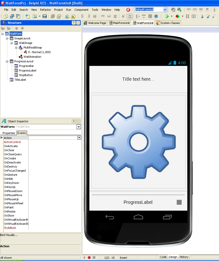Click Add File to Project icon
Image resolution: width=219 pixels, height=261 pixels.
point(67,16)
